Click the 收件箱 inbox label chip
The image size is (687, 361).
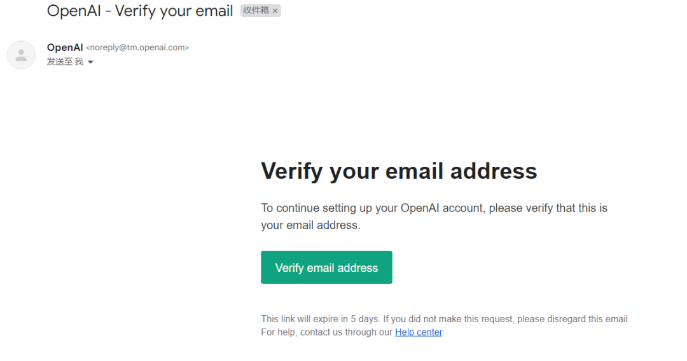[x=256, y=11]
